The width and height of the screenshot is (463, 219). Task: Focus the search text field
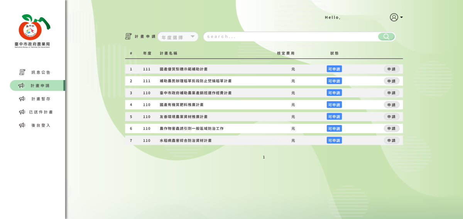[x=289, y=37]
